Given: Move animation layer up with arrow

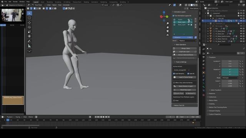Looking at the screenshot, I should point(196,25).
